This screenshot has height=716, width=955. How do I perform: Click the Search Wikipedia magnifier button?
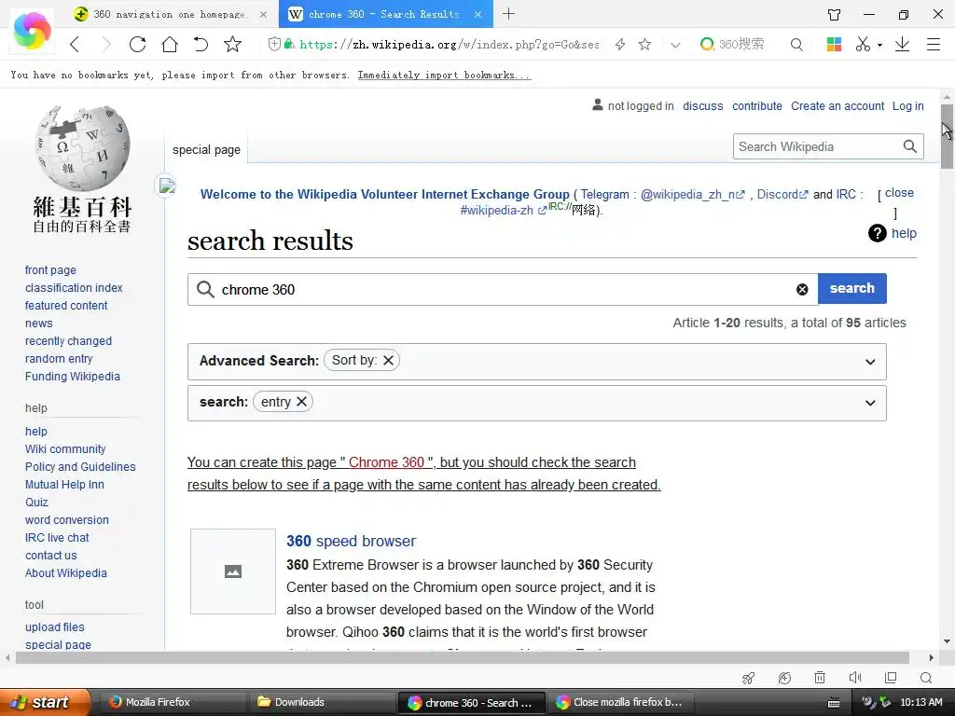coord(910,146)
